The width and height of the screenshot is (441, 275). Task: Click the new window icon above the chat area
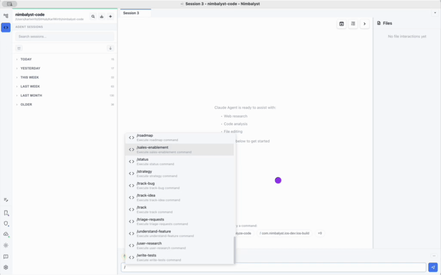coord(341,24)
